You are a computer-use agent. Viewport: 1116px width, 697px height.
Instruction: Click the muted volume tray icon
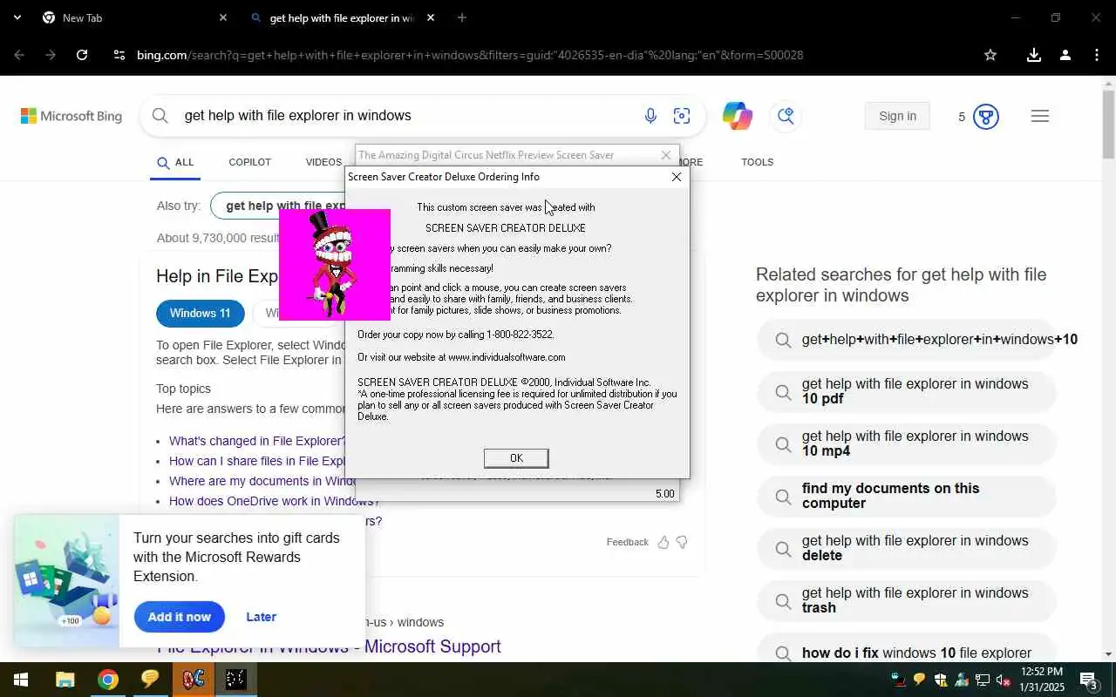click(1003, 680)
